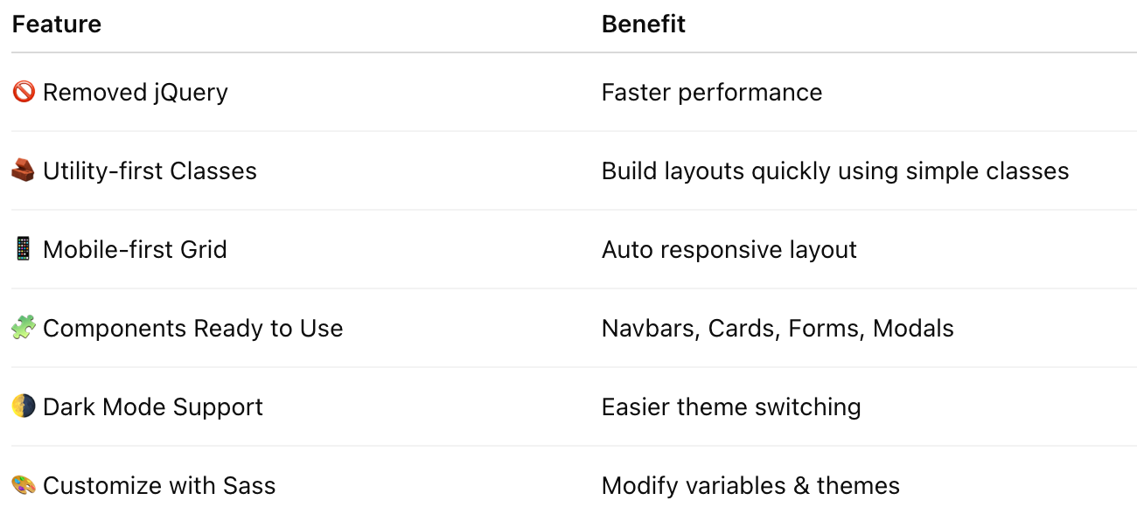Click the Auto responsive layout cell

tap(729, 250)
